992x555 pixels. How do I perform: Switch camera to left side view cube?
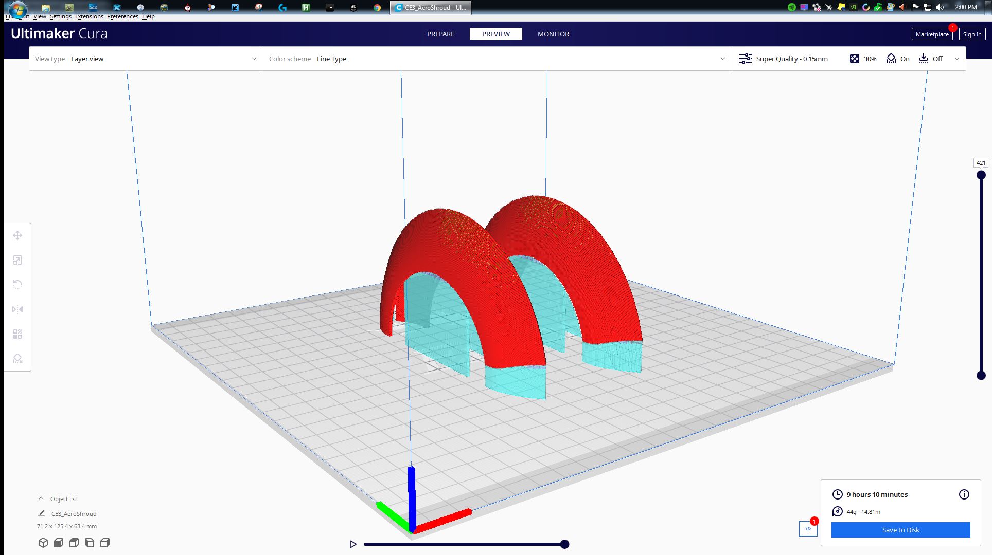90,543
